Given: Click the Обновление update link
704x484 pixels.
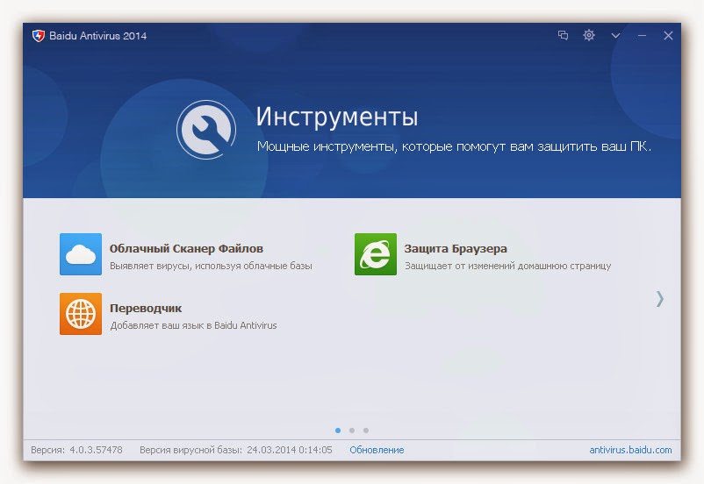Looking at the screenshot, I should [x=377, y=450].
